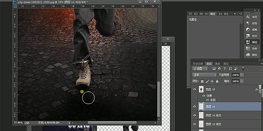Click the 填充 fill value field
This screenshot has height=131, width=263.
(x=235, y=81)
